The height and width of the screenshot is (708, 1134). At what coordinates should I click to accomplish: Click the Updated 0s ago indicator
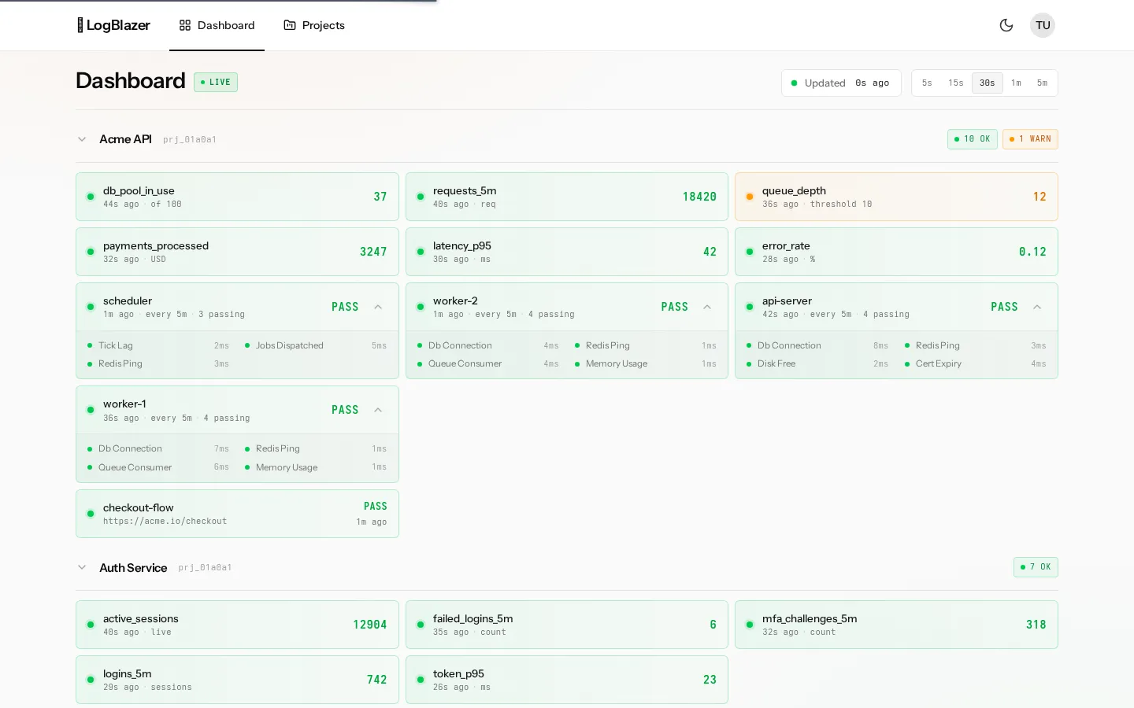click(x=843, y=83)
